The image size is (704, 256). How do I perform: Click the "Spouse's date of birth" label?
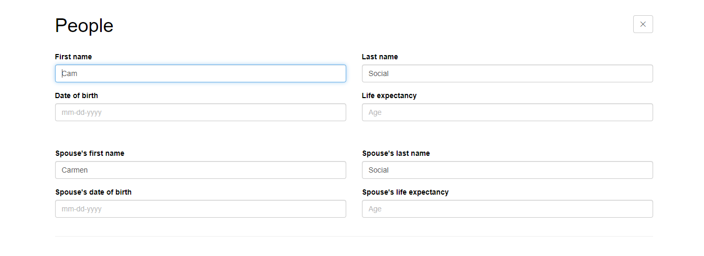[x=93, y=192]
